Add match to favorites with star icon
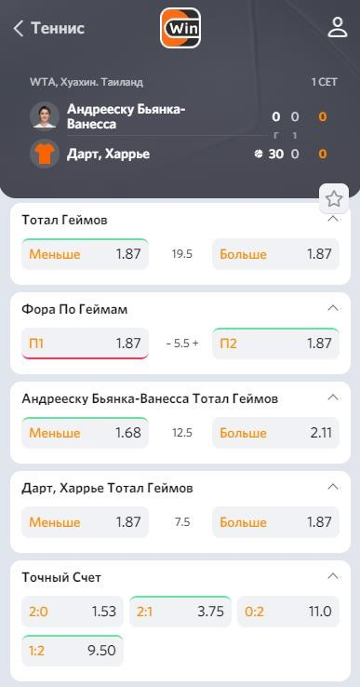This screenshot has height=687, width=360. [x=334, y=199]
